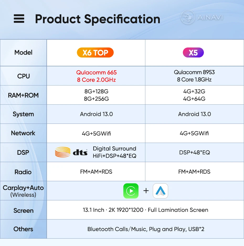Click the orange Dolby-style rings logo
Screen dimensions: 244x246
coord(63,152)
